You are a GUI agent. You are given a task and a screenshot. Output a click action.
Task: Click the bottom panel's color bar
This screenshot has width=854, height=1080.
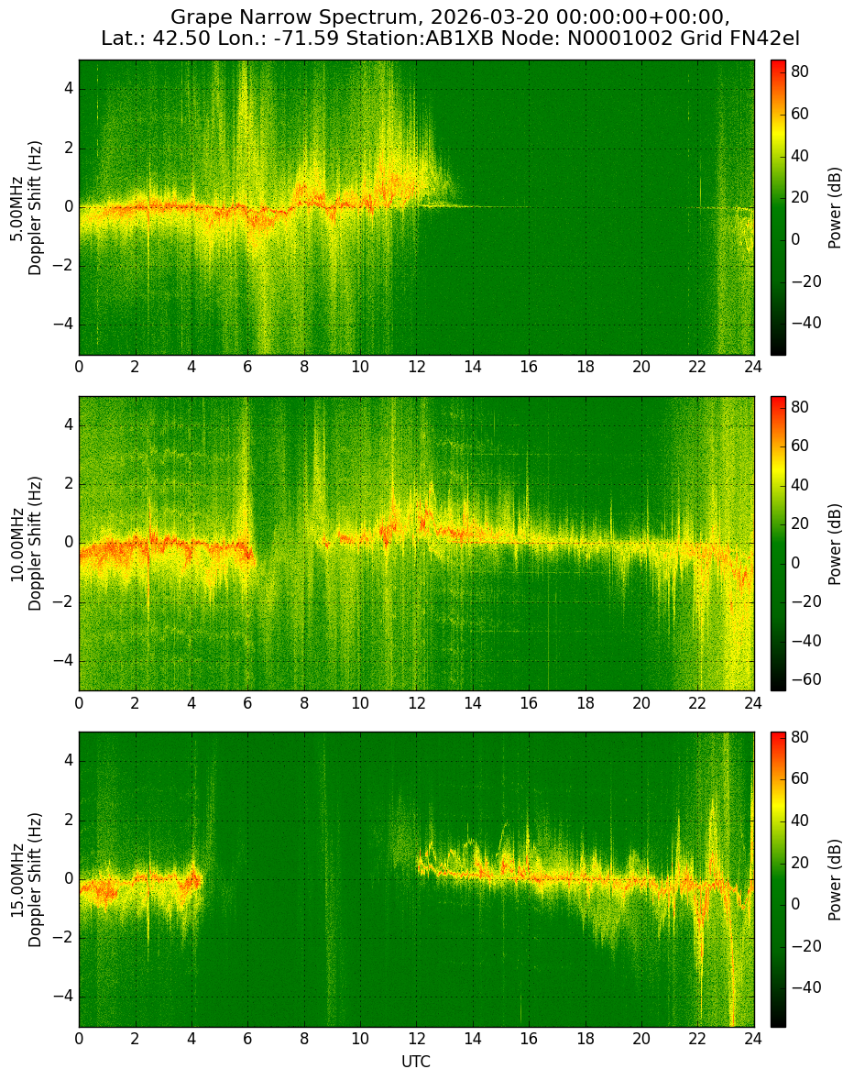click(x=778, y=879)
